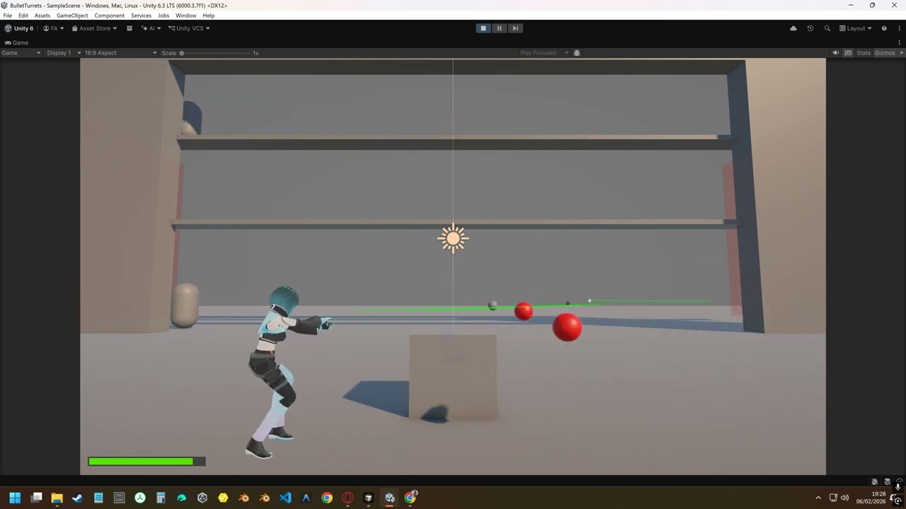The width and height of the screenshot is (906, 509).
Task: Open the Help menu
Action: pyautogui.click(x=209, y=16)
